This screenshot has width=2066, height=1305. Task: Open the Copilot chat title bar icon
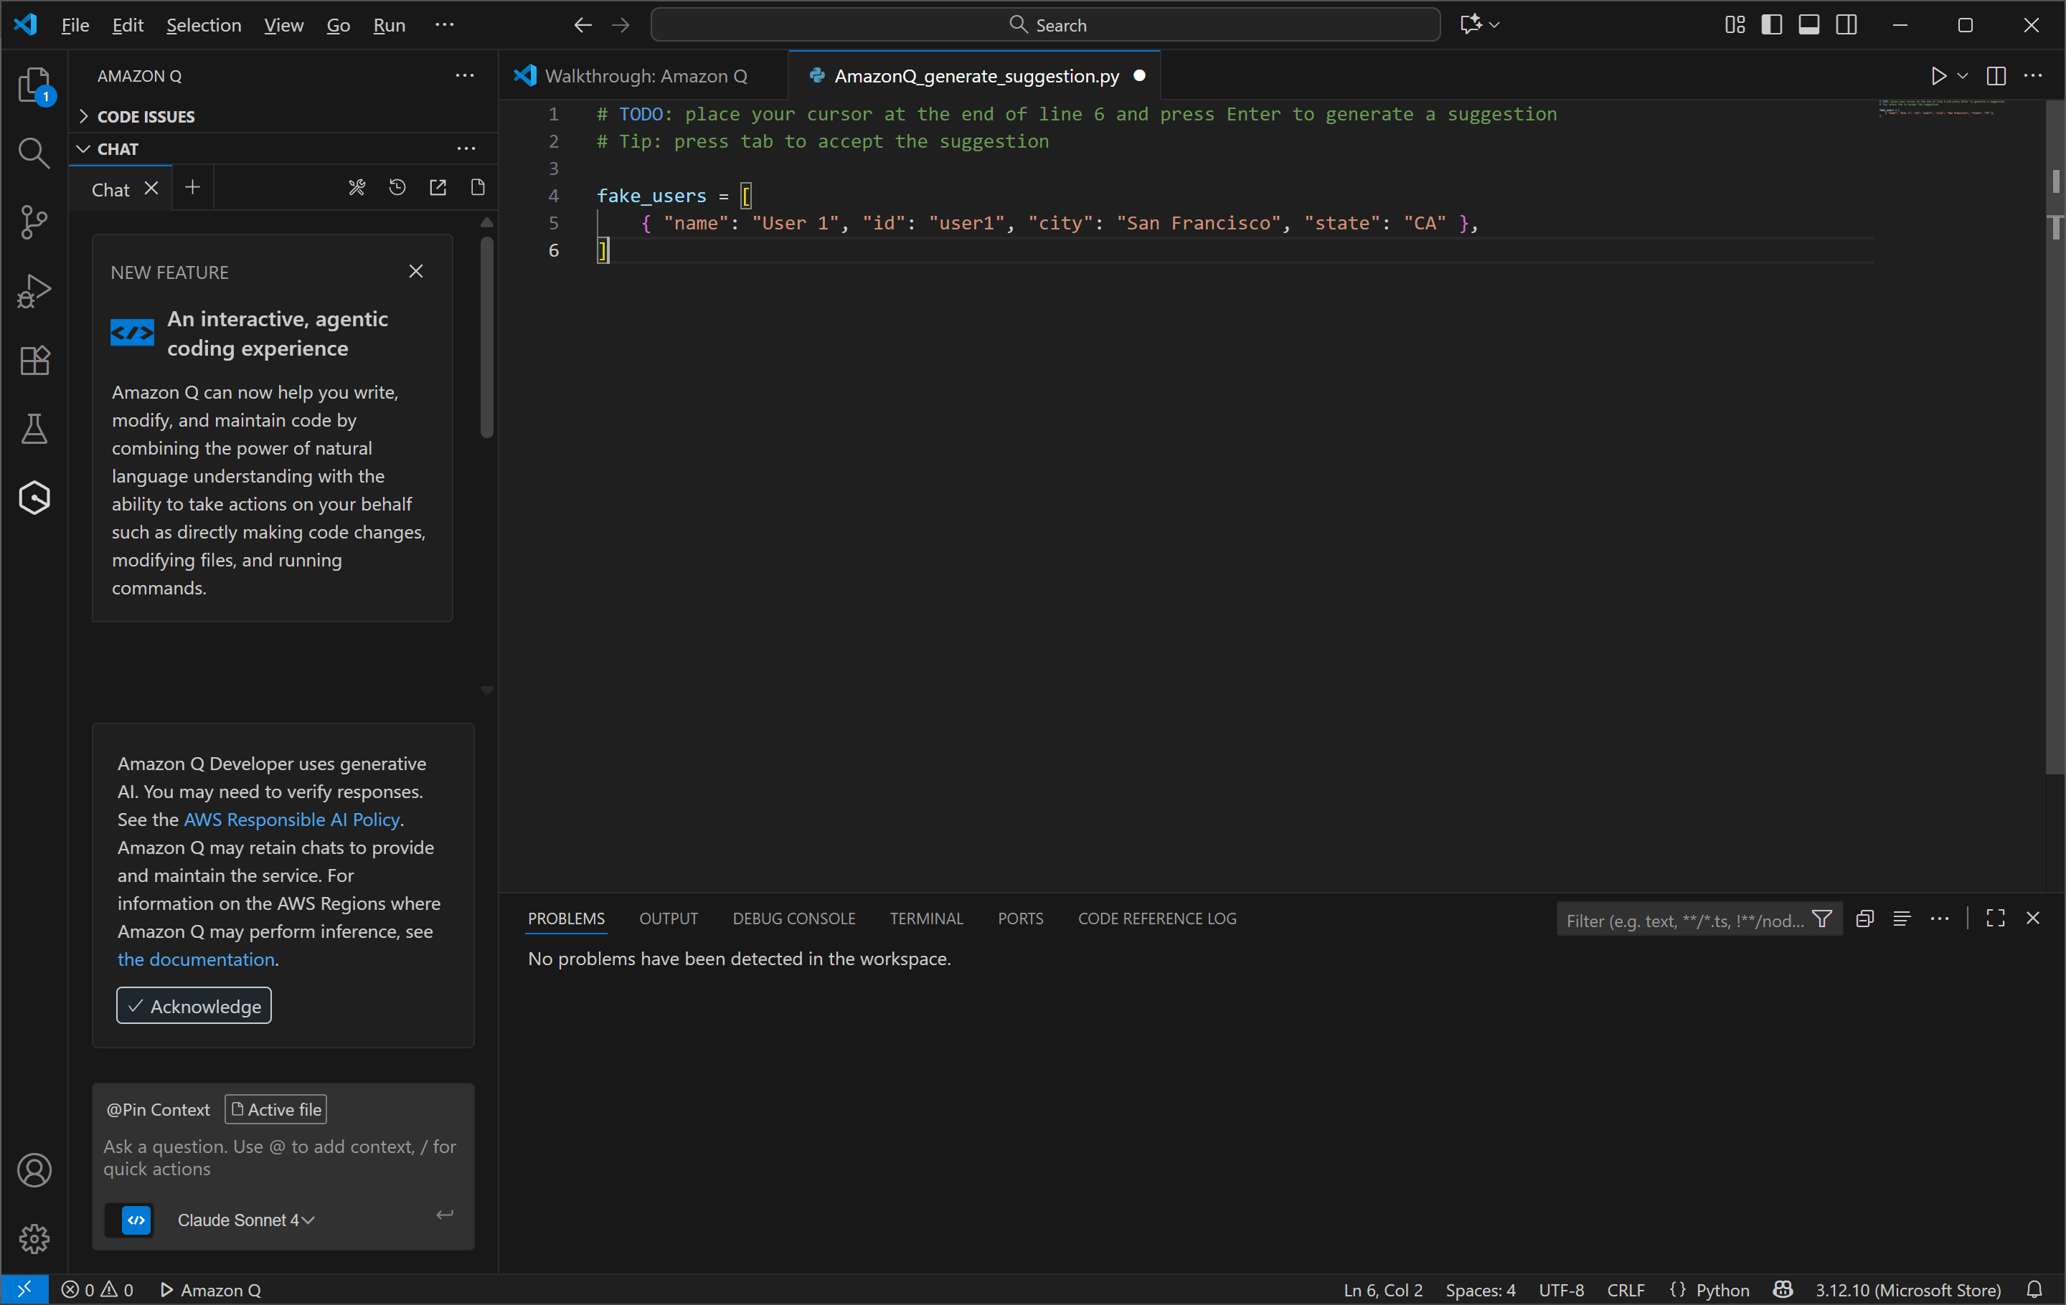click(1471, 25)
